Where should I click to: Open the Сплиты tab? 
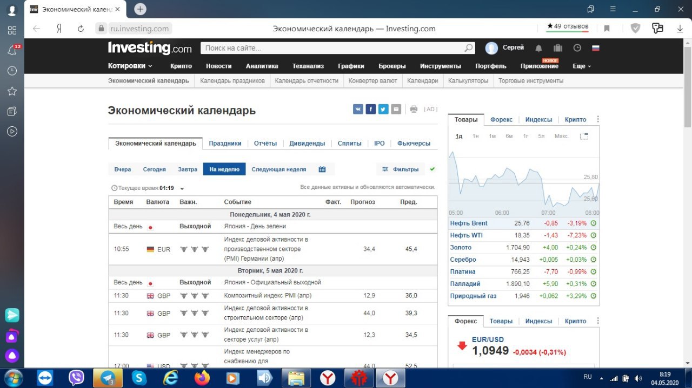tap(349, 144)
